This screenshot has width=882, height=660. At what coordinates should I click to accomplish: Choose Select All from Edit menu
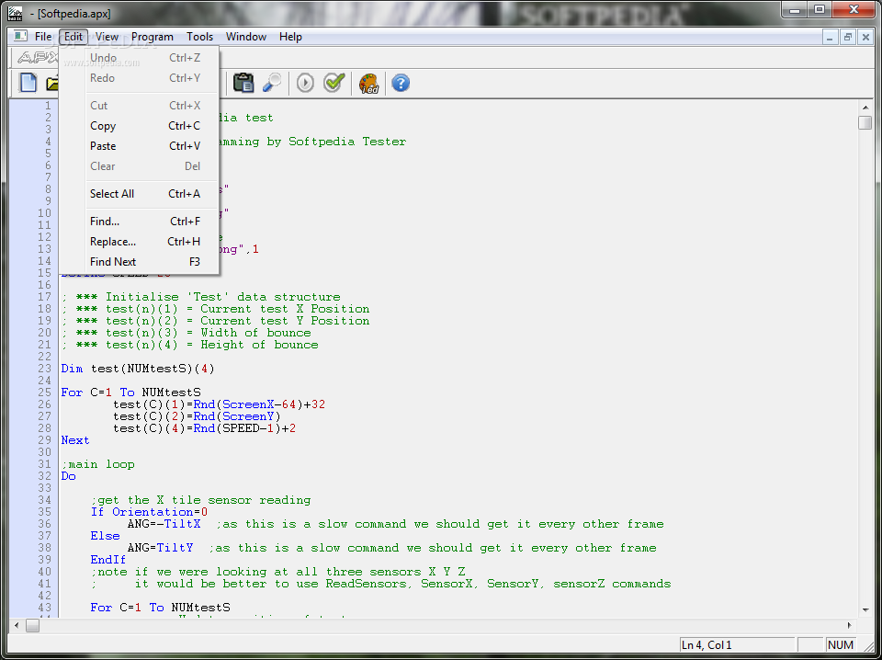[139, 194]
